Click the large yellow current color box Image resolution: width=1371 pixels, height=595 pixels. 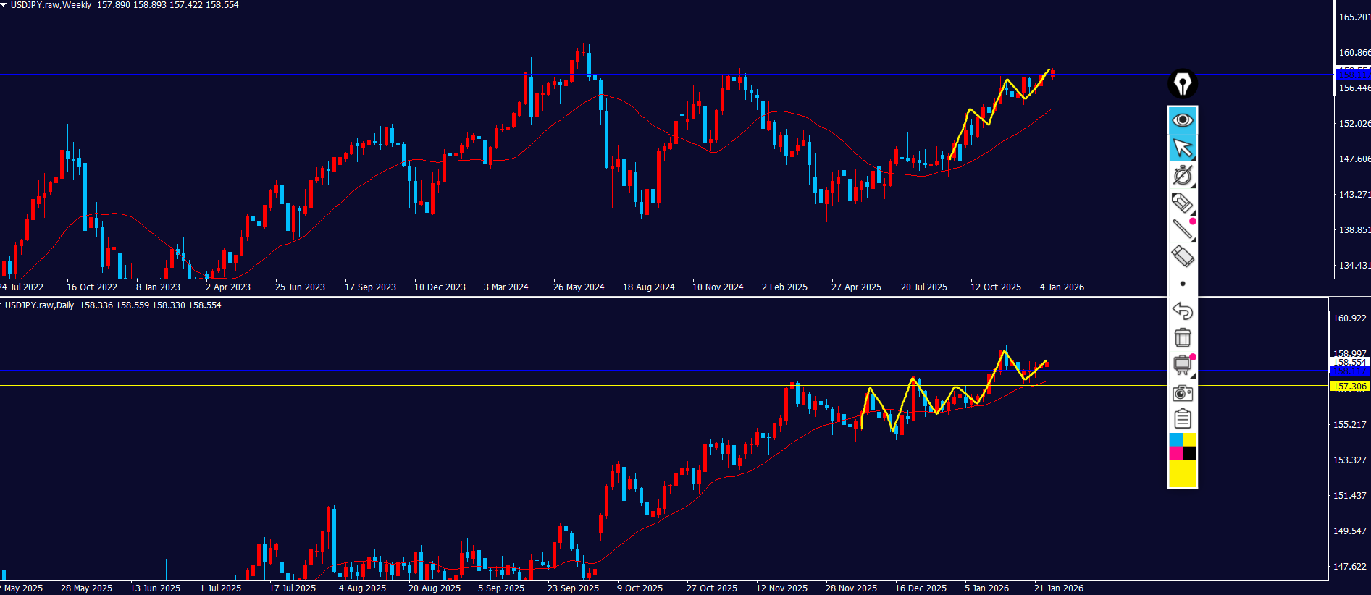(x=1182, y=473)
